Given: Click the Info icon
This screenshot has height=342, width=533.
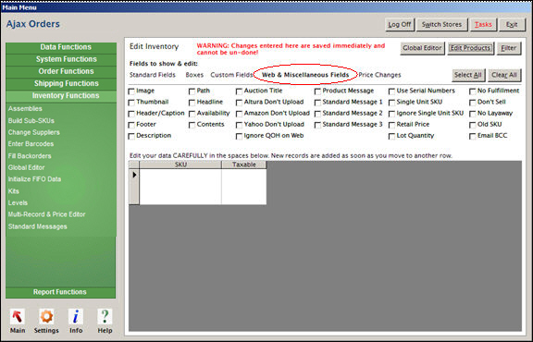Looking at the screenshot, I should coord(76,316).
